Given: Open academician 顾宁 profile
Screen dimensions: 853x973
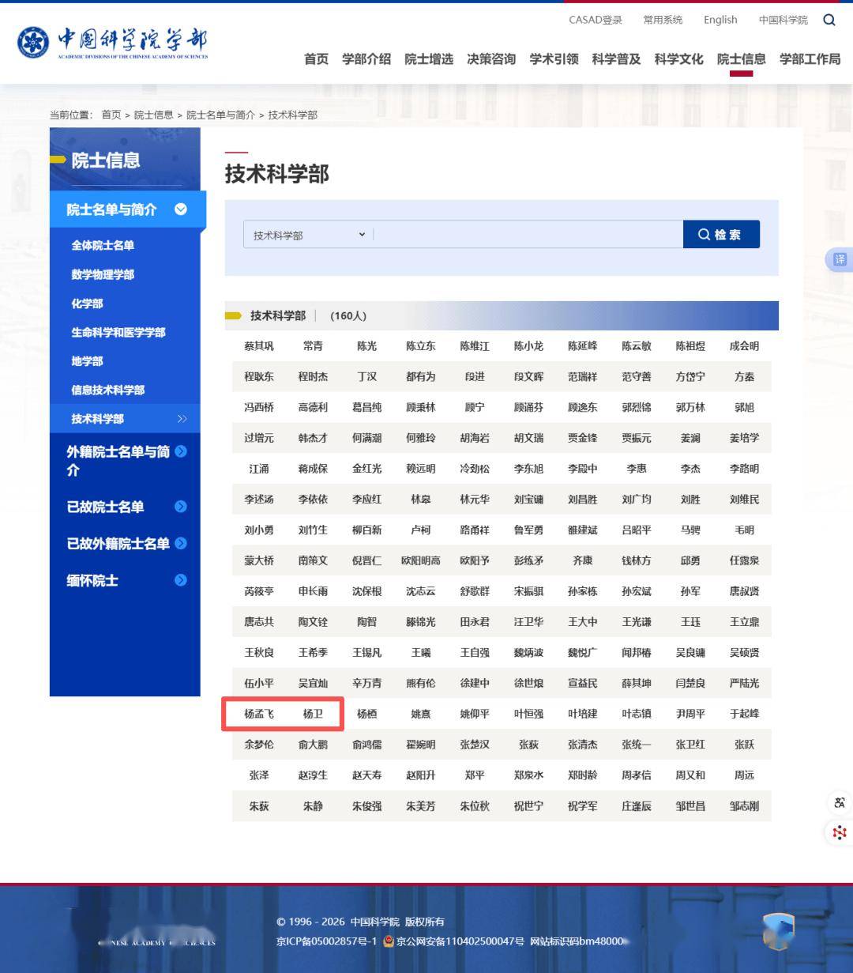Looking at the screenshot, I should [x=475, y=408].
